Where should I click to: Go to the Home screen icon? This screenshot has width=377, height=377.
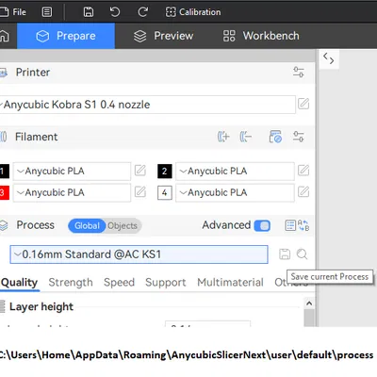click(x=5, y=36)
